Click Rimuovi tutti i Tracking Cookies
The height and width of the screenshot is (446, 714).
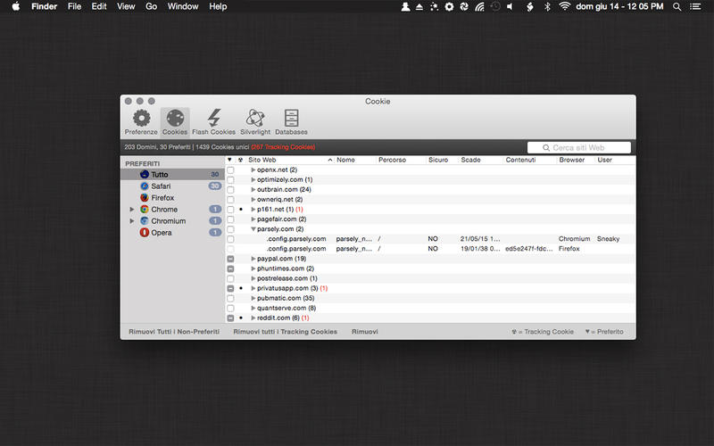point(285,332)
